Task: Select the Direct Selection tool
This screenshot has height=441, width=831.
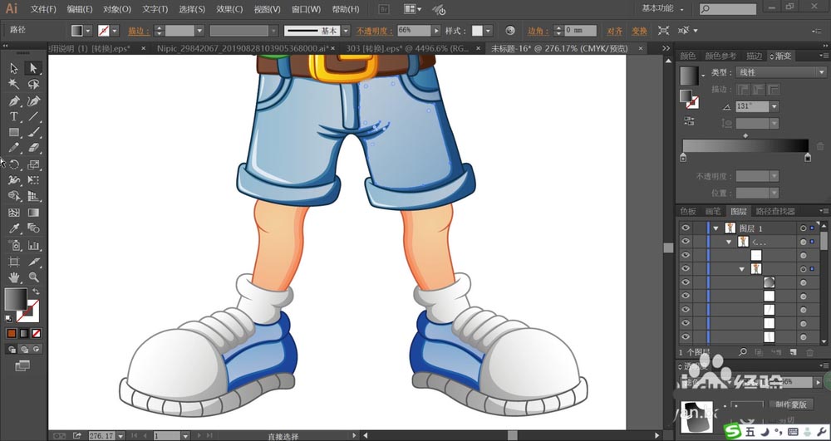Action: coord(33,68)
